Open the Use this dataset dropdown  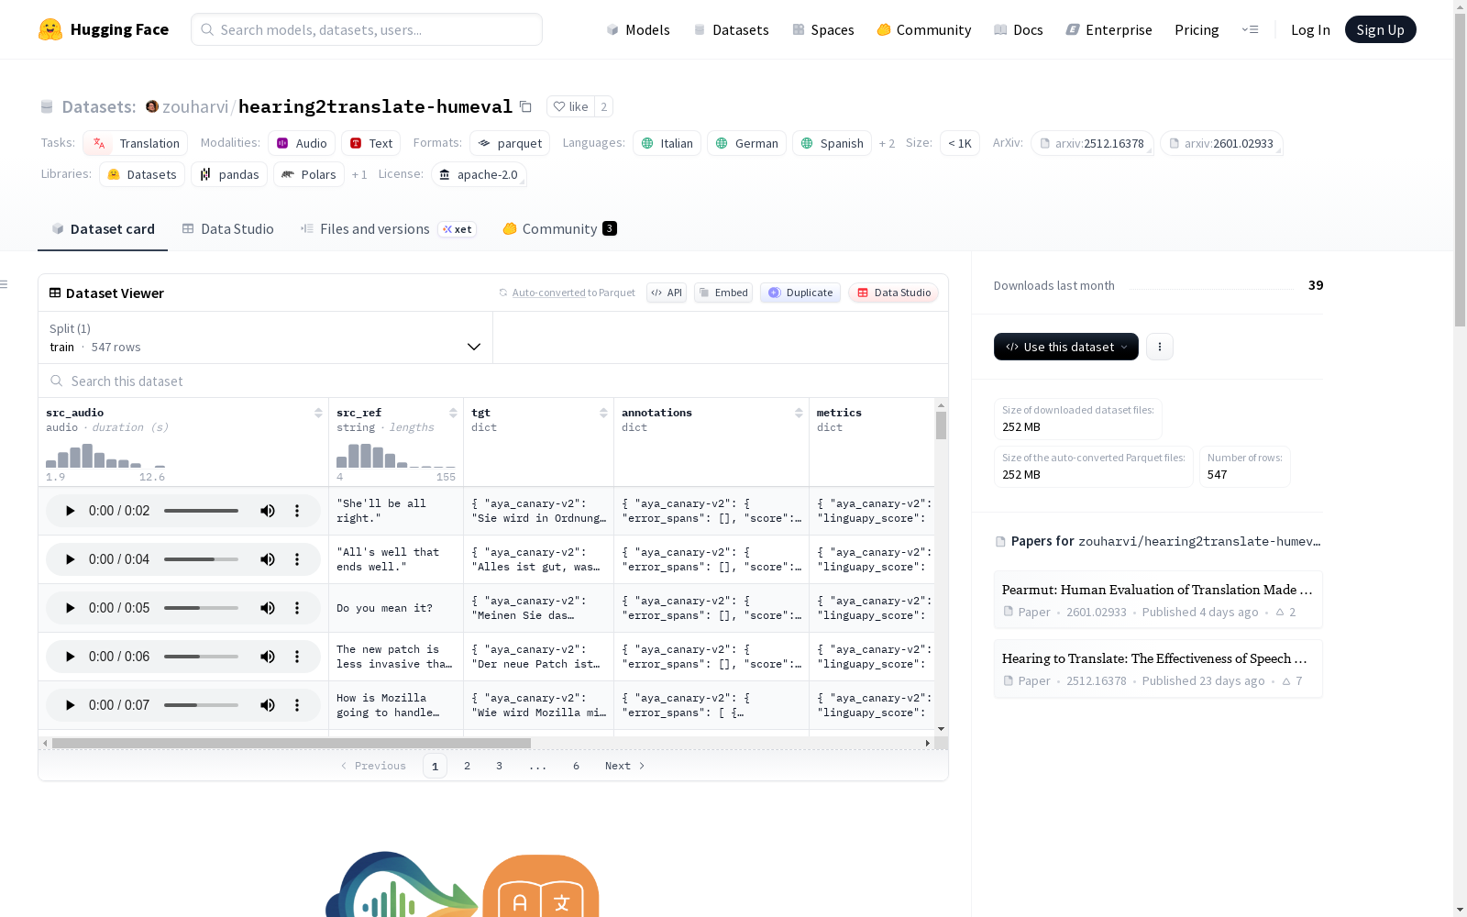(1066, 347)
